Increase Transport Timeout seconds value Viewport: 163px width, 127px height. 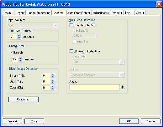(19, 35)
